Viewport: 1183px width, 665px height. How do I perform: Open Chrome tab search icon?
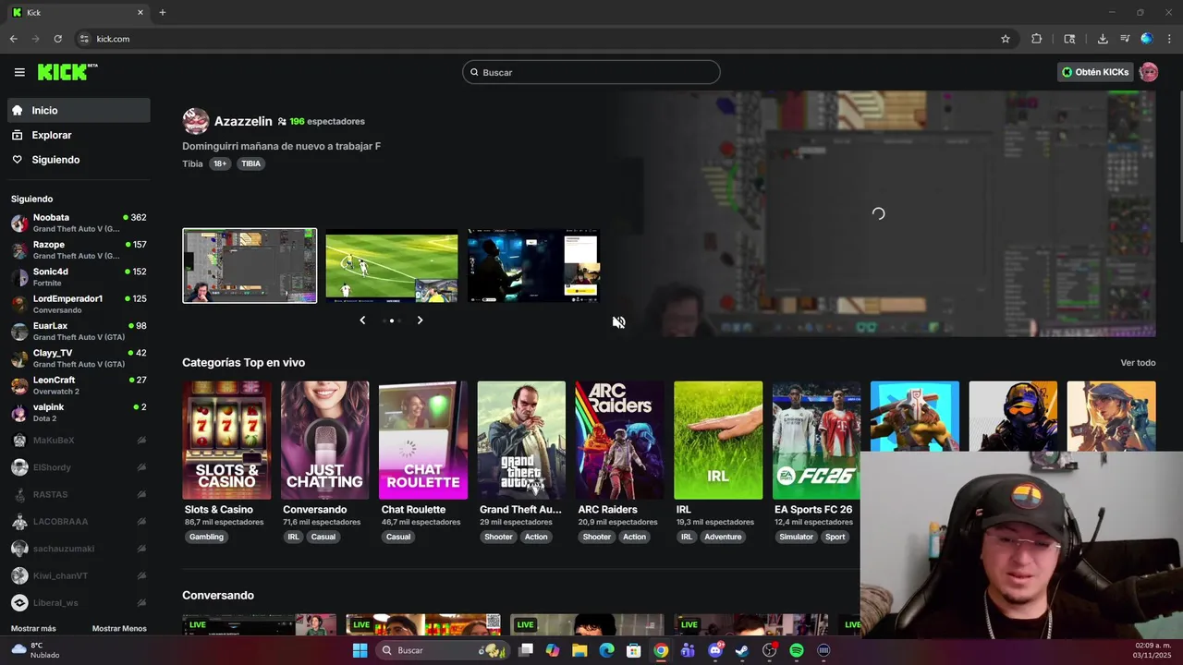pos(1069,39)
